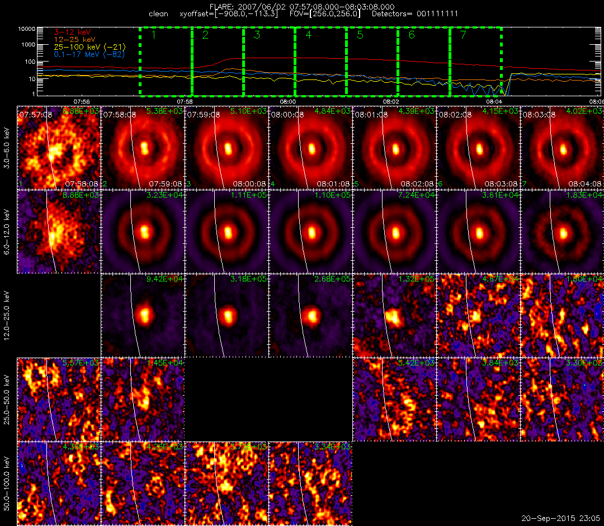Open the 25-50 keV image with peak 3.30E+03
Viewport: 604px width, 526px height.
tap(562, 400)
